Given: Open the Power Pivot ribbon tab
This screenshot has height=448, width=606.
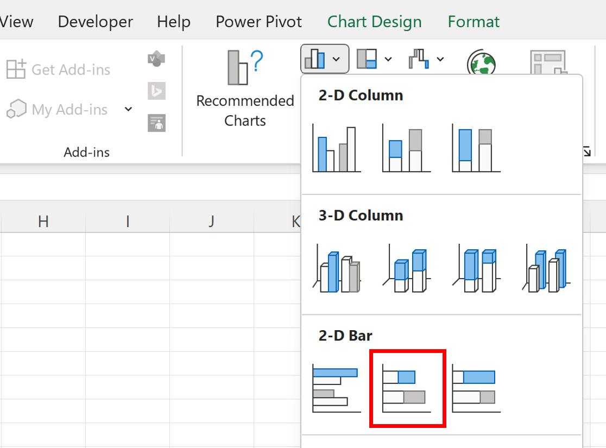Looking at the screenshot, I should [258, 22].
